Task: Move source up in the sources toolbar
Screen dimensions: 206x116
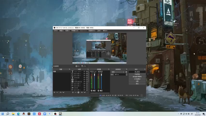Action: pyautogui.click(x=82, y=93)
